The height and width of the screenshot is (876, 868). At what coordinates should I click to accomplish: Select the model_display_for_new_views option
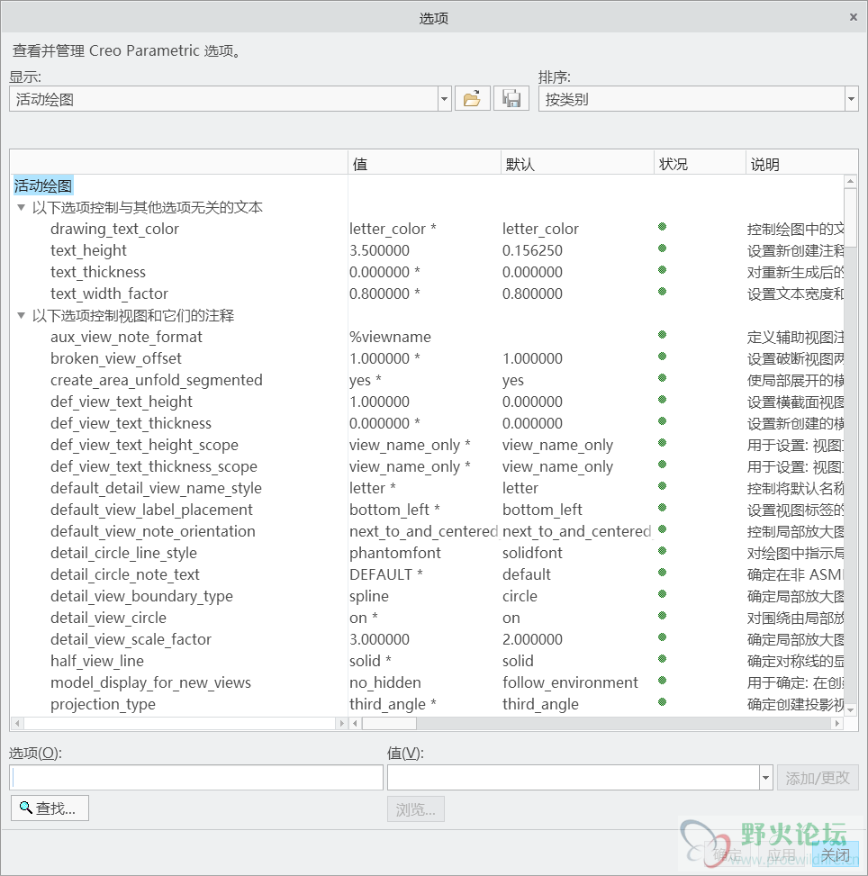coord(150,682)
